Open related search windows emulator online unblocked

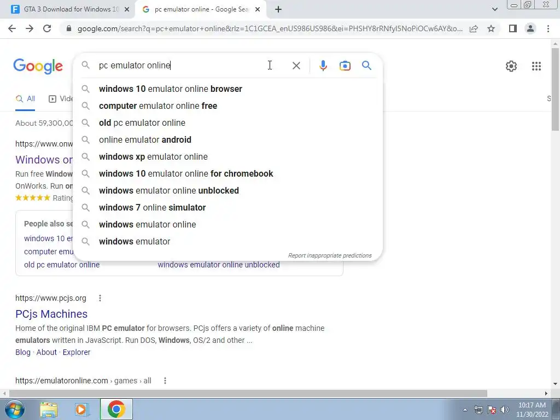219,265
